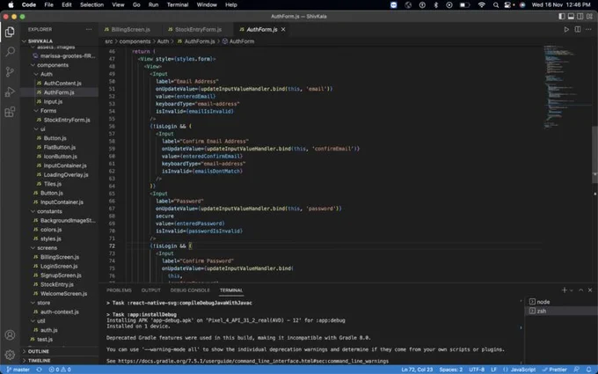This screenshot has width=598, height=374.
Task: Toggle secondary side bar layout icon
Action: pyautogui.click(x=580, y=17)
